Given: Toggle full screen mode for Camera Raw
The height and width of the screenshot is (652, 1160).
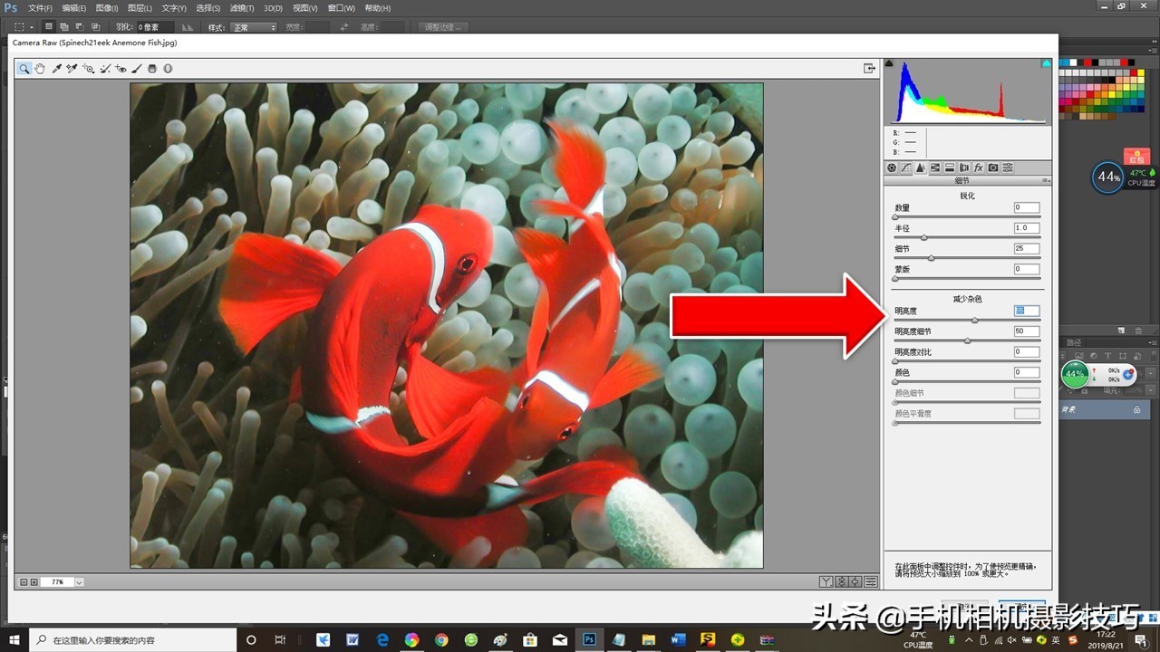Looking at the screenshot, I should 870,69.
